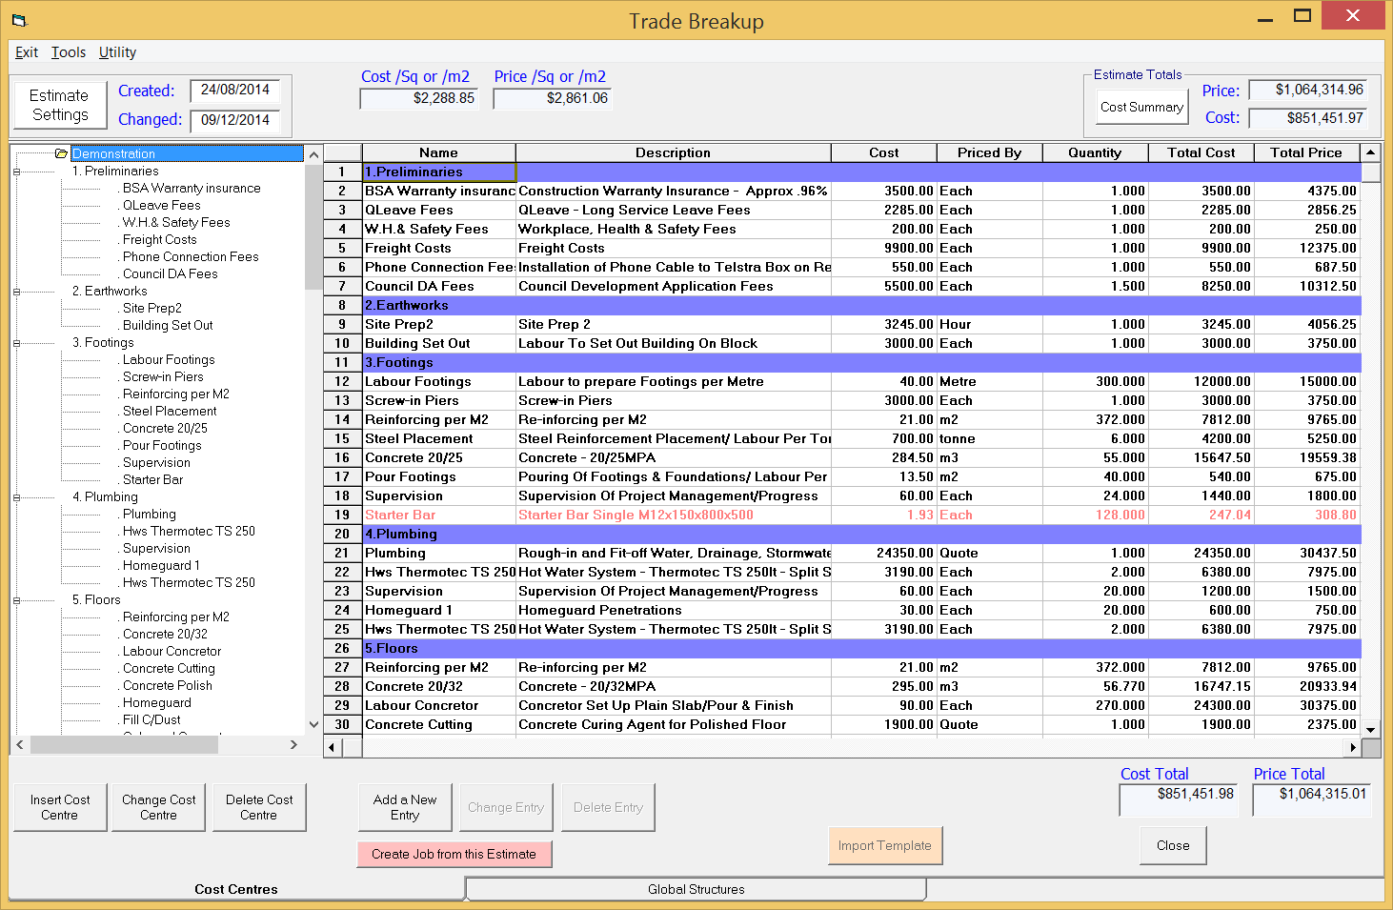
Task: Click the Total Price column header
Action: point(1306,152)
